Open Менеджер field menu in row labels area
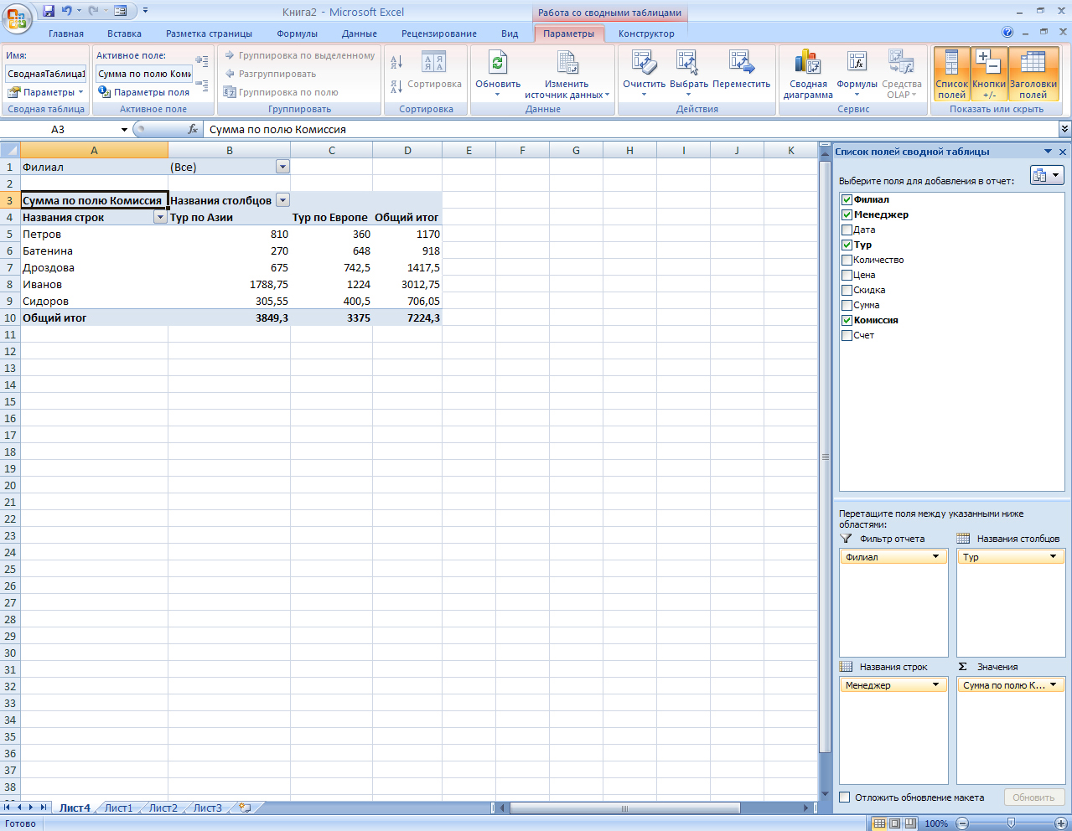 coord(936,685)
